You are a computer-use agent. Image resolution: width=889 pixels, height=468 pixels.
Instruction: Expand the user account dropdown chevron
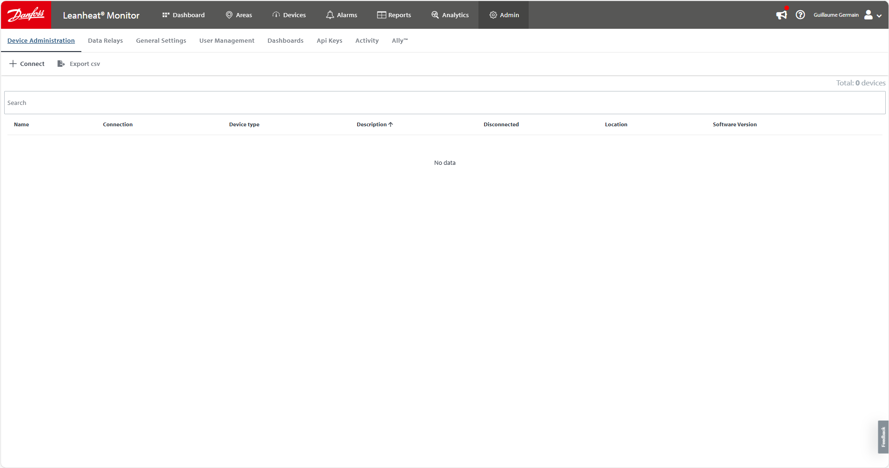(879, 15)
